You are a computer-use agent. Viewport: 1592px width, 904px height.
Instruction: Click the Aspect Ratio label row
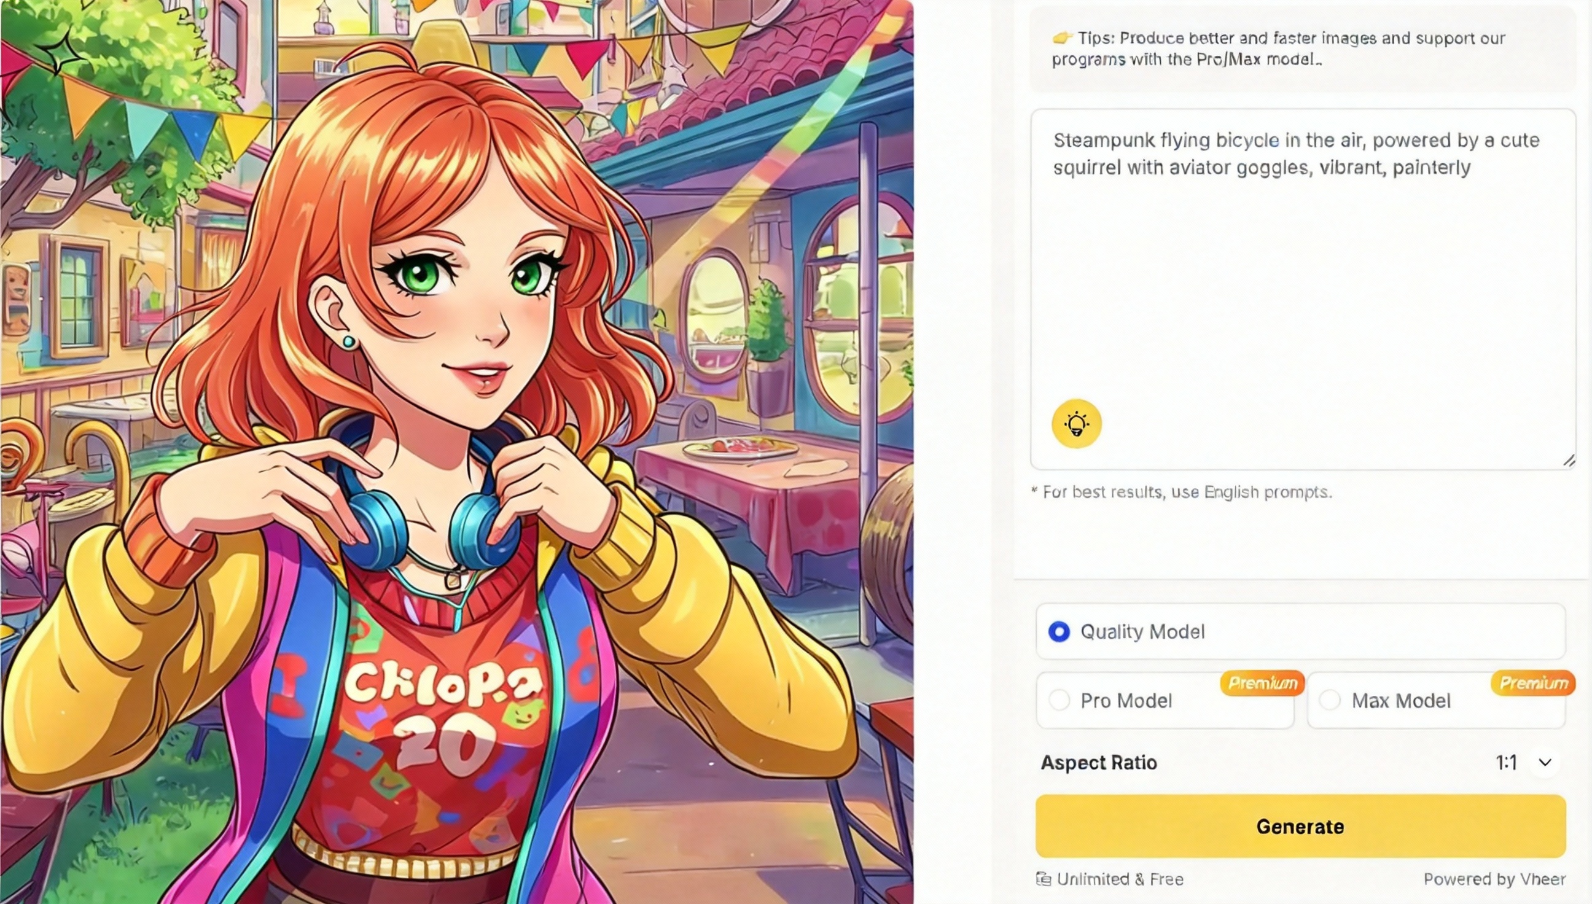[1301, 762]
